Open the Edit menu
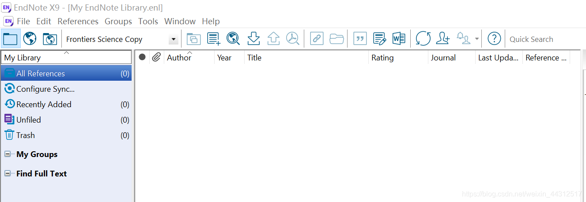The width and height of the screenshot is (586, 202). pyautogui.click(x=44, y=21)
